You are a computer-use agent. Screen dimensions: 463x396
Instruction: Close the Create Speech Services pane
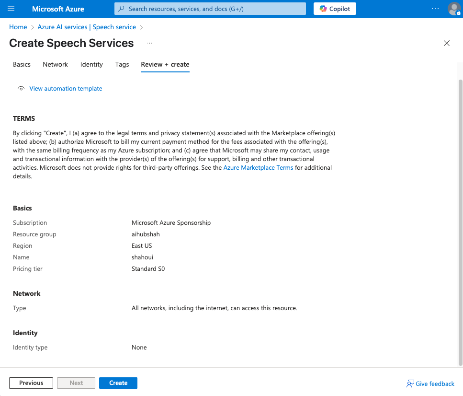point(447,43)
